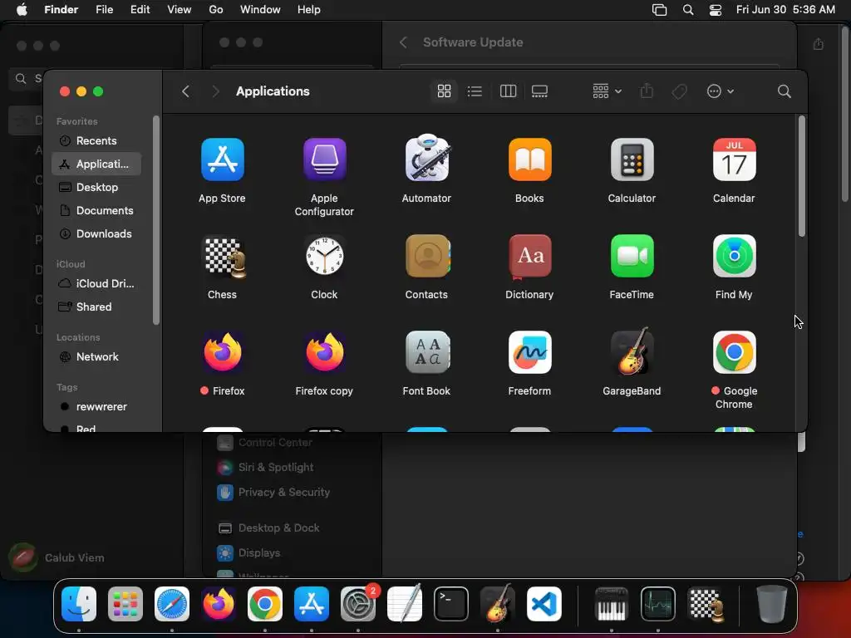Open Downloads in Finder sidebar
Image resolution: width=851 pixels, height=638 pixels.
pos(96,233)
